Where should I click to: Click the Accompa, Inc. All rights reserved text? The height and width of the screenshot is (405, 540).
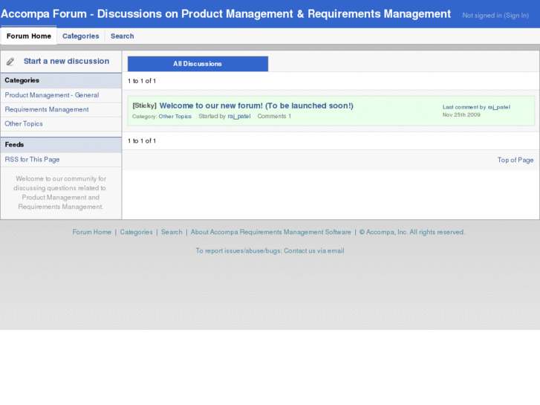412,232
